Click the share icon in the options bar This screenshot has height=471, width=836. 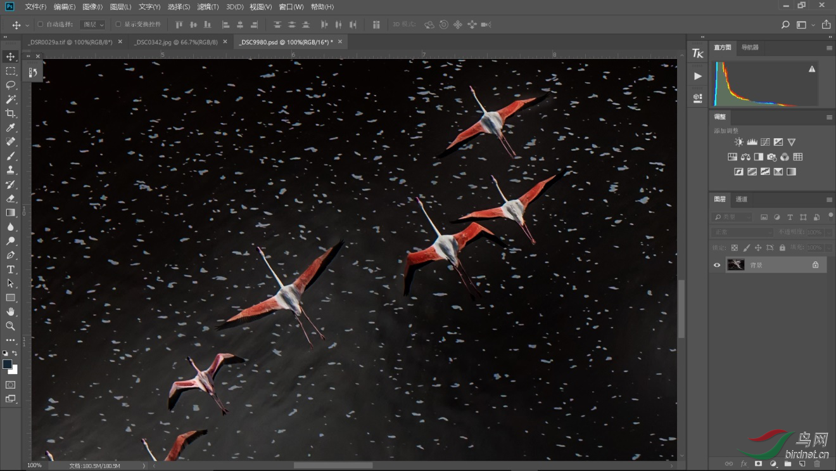pyautogui.click(x=826, y=25)
